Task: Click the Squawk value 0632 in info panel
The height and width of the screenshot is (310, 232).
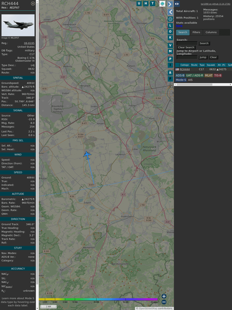Action: point(31,69)
